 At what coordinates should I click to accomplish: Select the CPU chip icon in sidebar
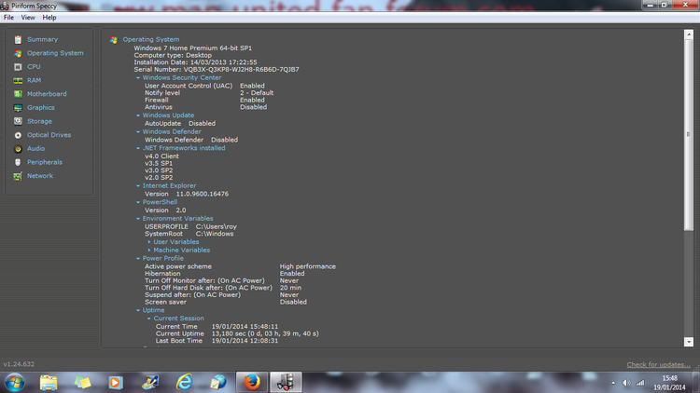tap(17, 67)
